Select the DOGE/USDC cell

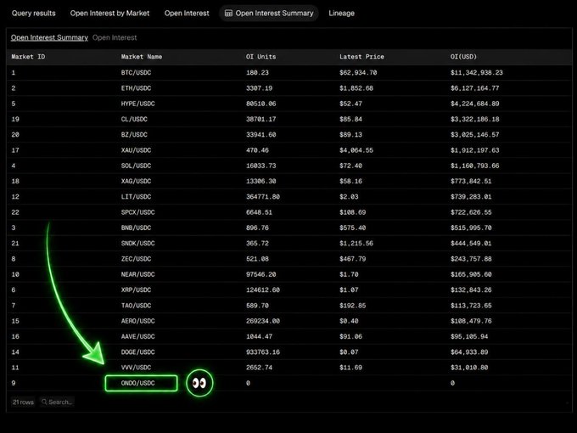click(138, 352)
